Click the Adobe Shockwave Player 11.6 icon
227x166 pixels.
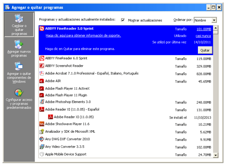42,124
